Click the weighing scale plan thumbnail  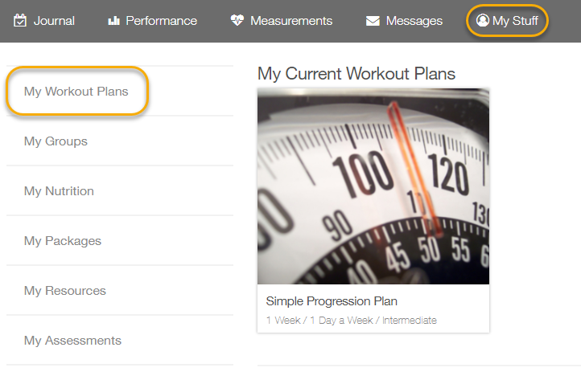coord(373,186)
